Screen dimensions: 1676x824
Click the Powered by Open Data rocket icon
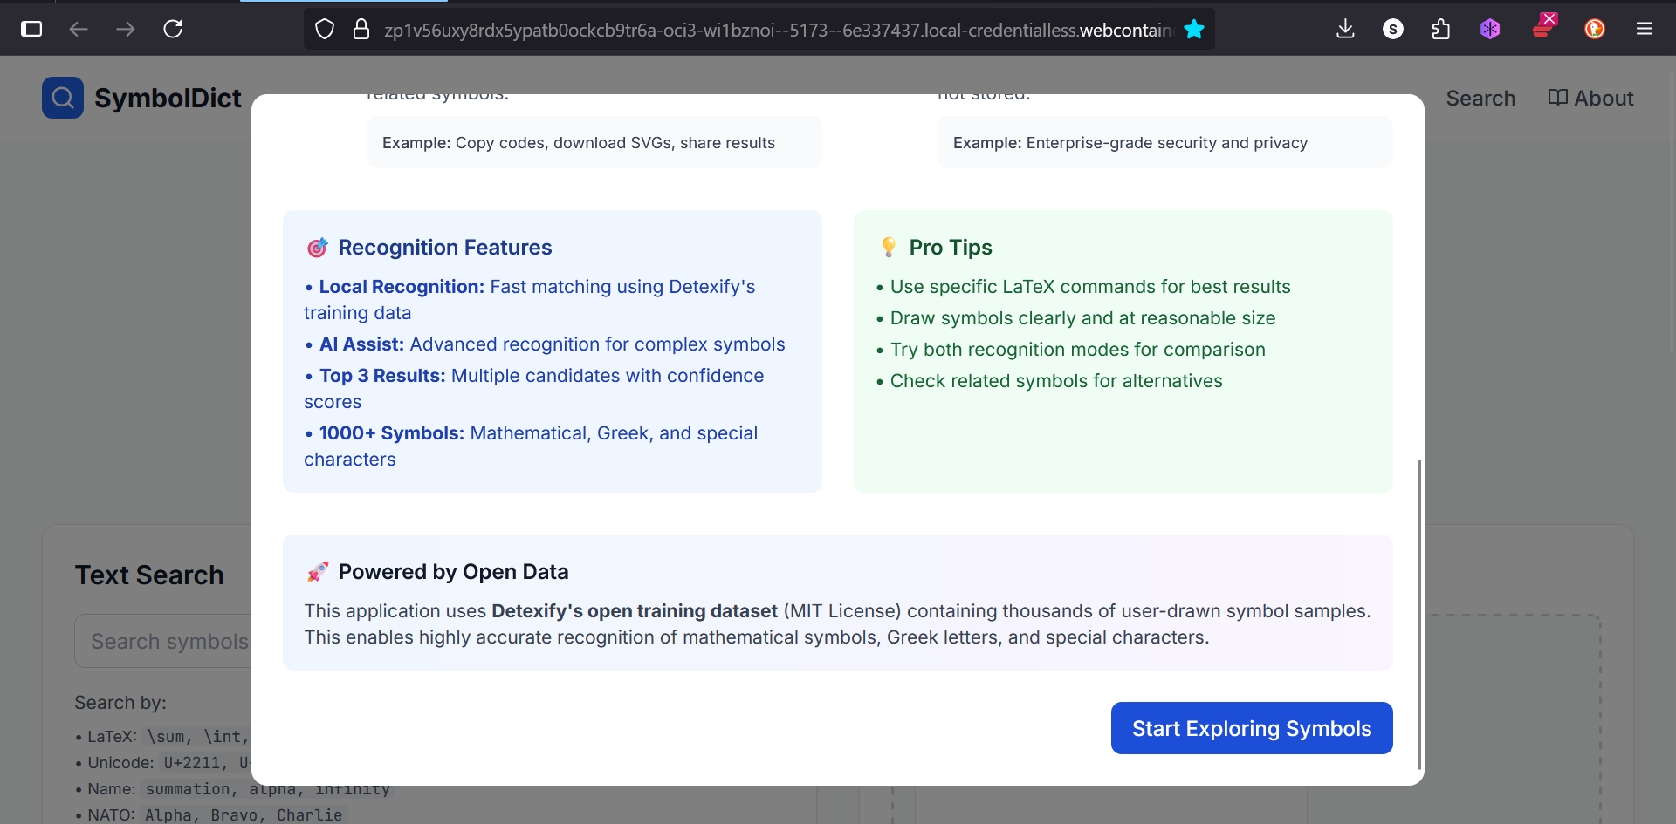tap(317, 572)
